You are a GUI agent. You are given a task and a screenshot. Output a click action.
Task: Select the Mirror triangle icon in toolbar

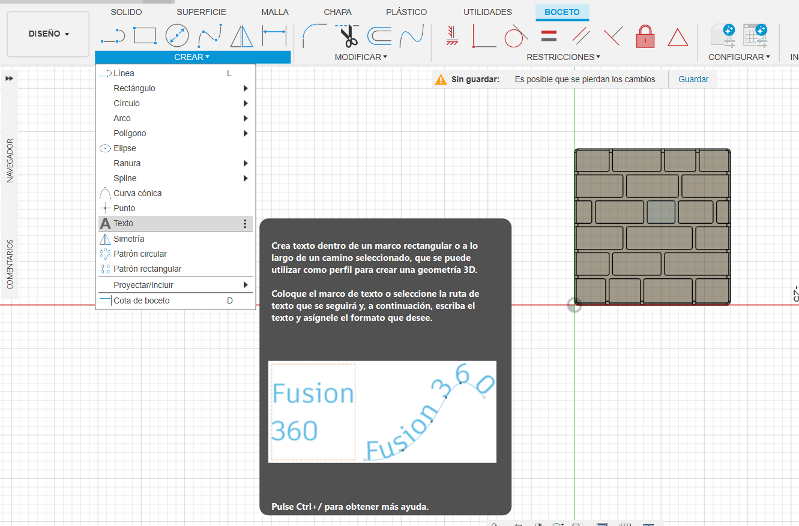[242, 36]
